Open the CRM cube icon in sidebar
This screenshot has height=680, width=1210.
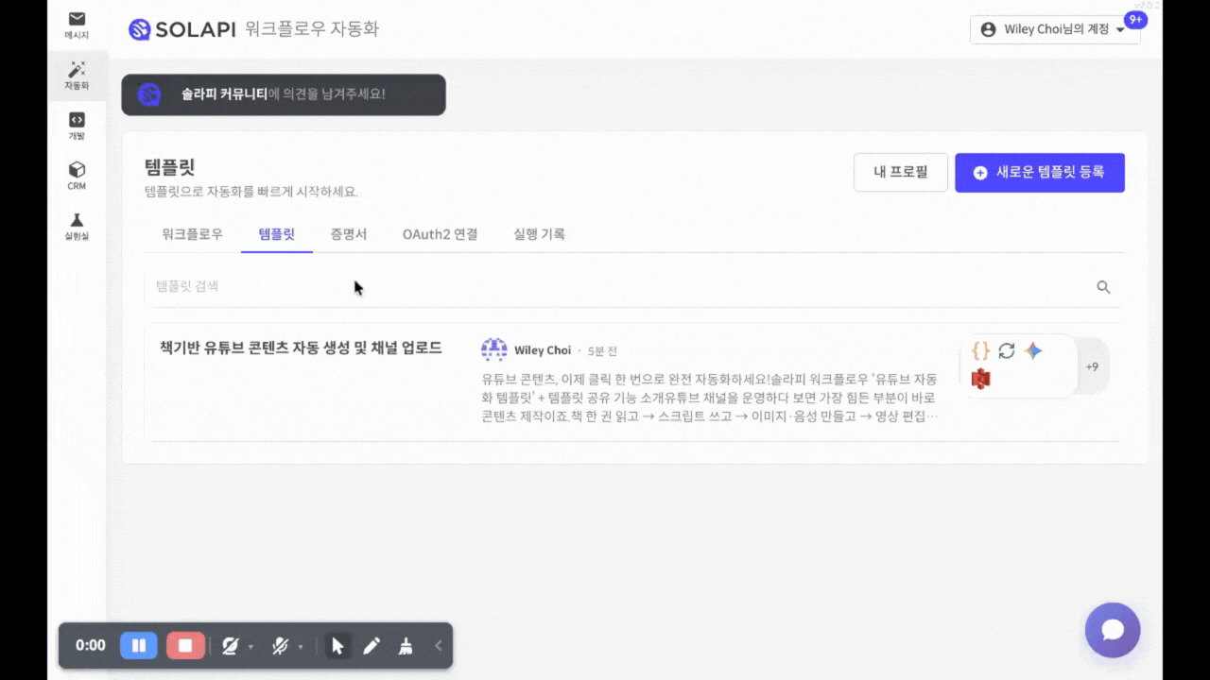pyautogui.click(x=77, y=176)
